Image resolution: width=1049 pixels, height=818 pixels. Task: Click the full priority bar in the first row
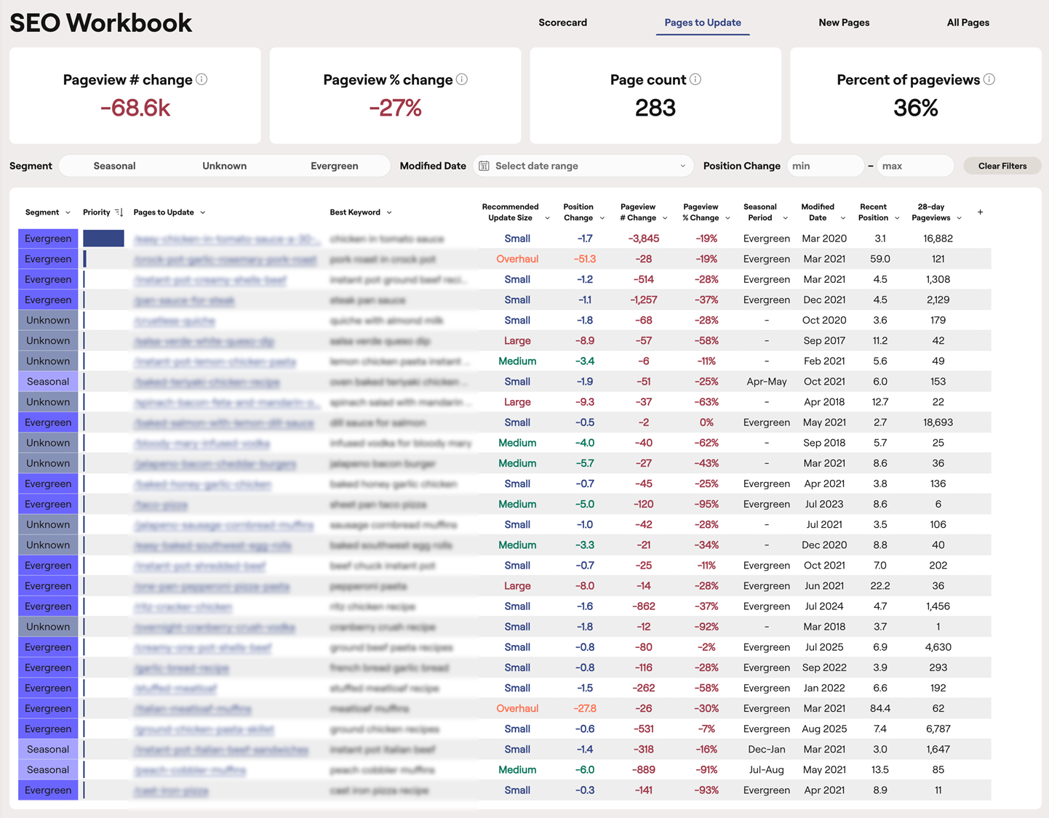coord(103,238)
